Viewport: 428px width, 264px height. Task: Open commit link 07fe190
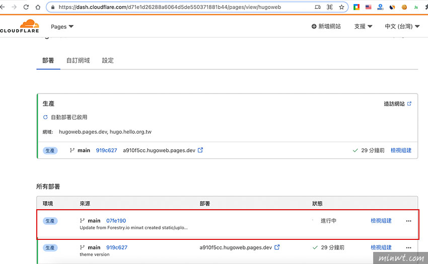tap(116, 221)
